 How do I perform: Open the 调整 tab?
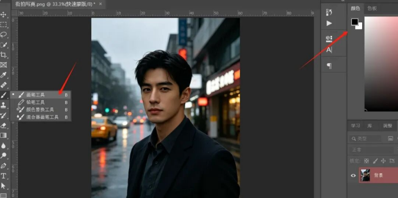tap(387, 126)
